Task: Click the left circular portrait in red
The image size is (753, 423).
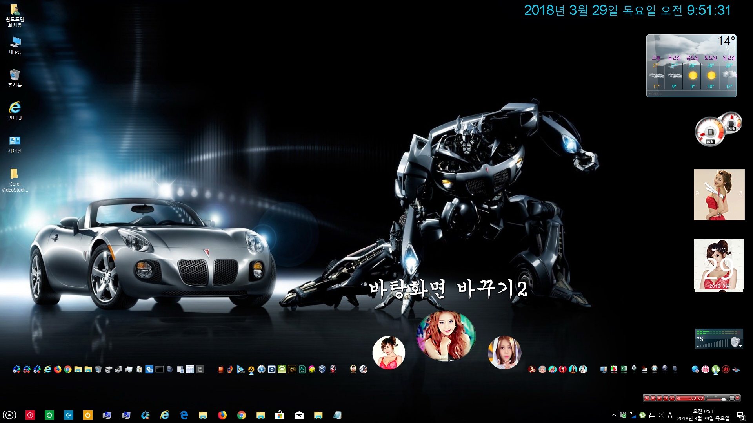Action: tap(389, 352)
